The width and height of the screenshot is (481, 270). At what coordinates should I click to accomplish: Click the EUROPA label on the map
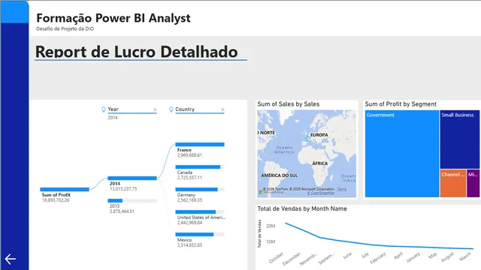[x=319, y=135]
